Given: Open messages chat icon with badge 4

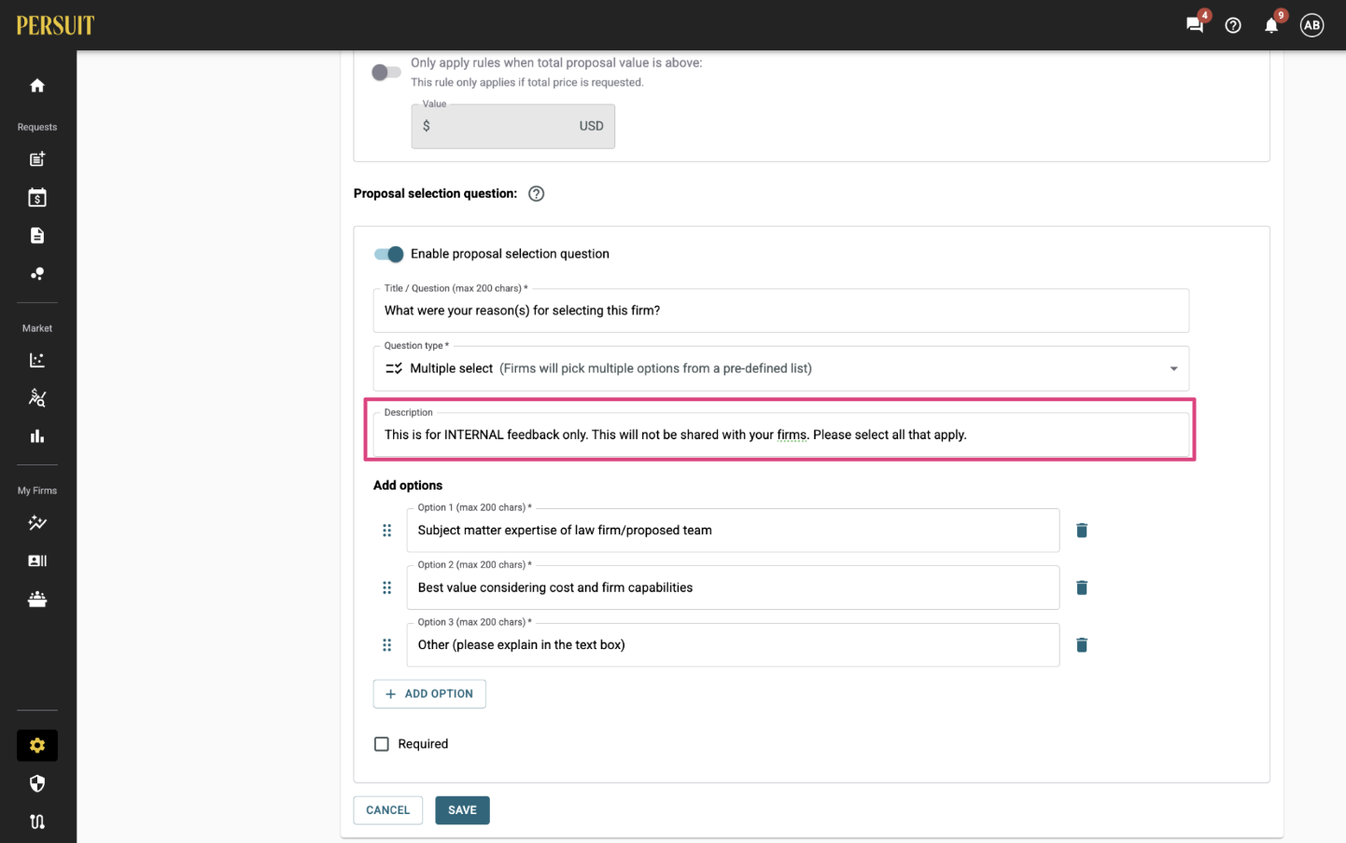Looking at the screenshot, I should point(1195,25).
